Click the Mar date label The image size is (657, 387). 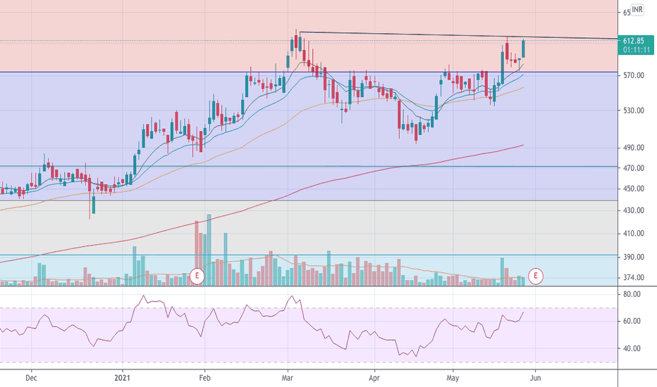(x=288, y=378)
